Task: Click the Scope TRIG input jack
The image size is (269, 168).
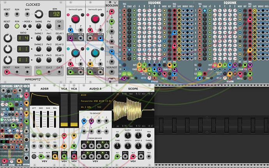Action: click(149, 156)
